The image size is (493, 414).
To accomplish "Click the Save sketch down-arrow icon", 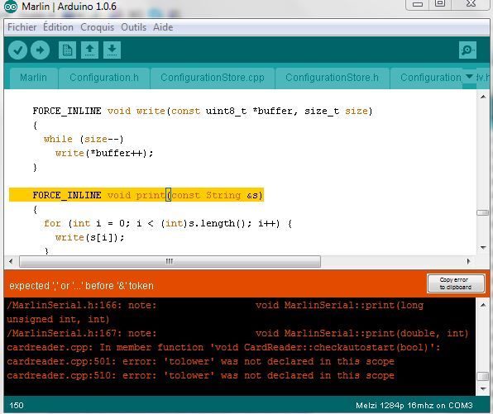I will coord(112,50).
